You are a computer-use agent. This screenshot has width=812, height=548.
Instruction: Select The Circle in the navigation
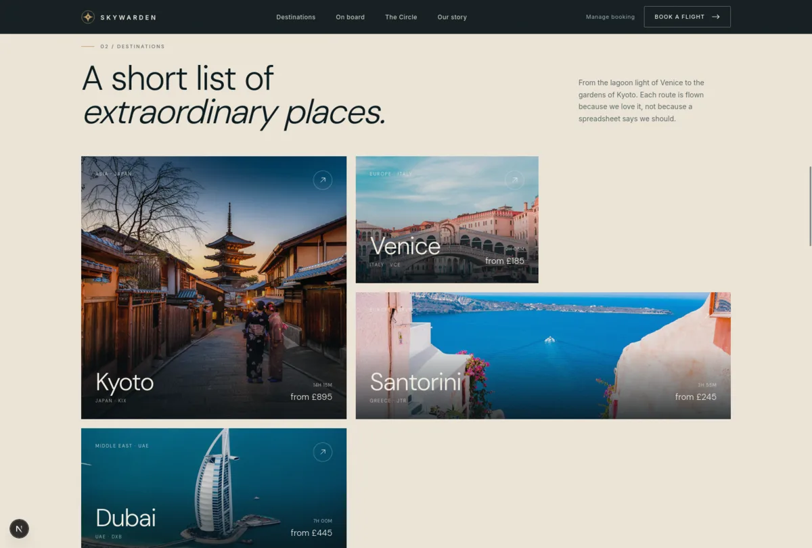401,17
